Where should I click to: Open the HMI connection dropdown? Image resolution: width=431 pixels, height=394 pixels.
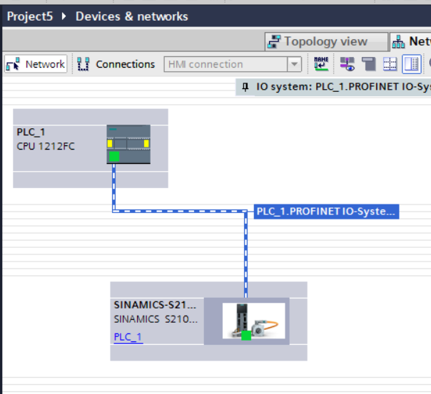[x=294, y=64]
